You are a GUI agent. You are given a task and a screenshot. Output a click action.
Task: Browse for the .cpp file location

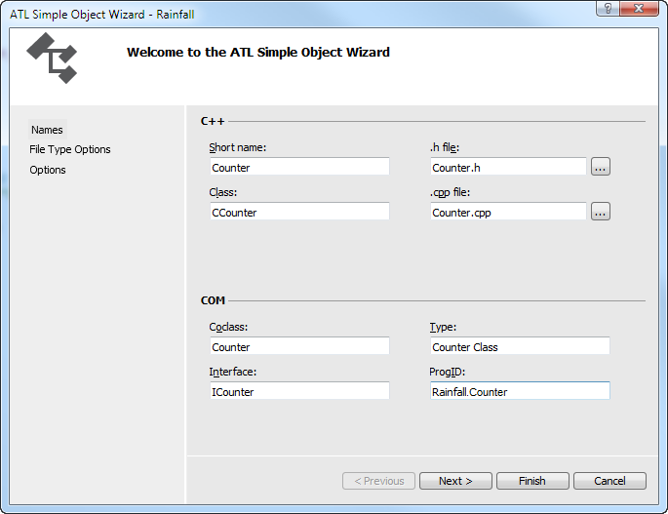601,212
